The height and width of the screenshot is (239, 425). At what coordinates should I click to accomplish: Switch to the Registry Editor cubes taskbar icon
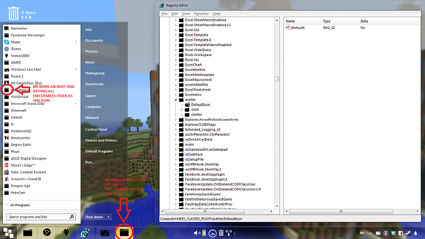[x=86, y=233]
